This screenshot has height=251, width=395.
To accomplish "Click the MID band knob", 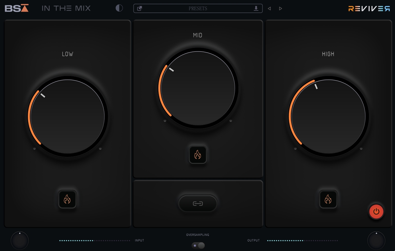I will [198, 88].
